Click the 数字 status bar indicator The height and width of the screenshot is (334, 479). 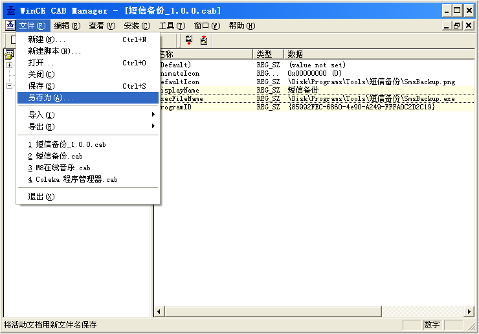(432, 325)
